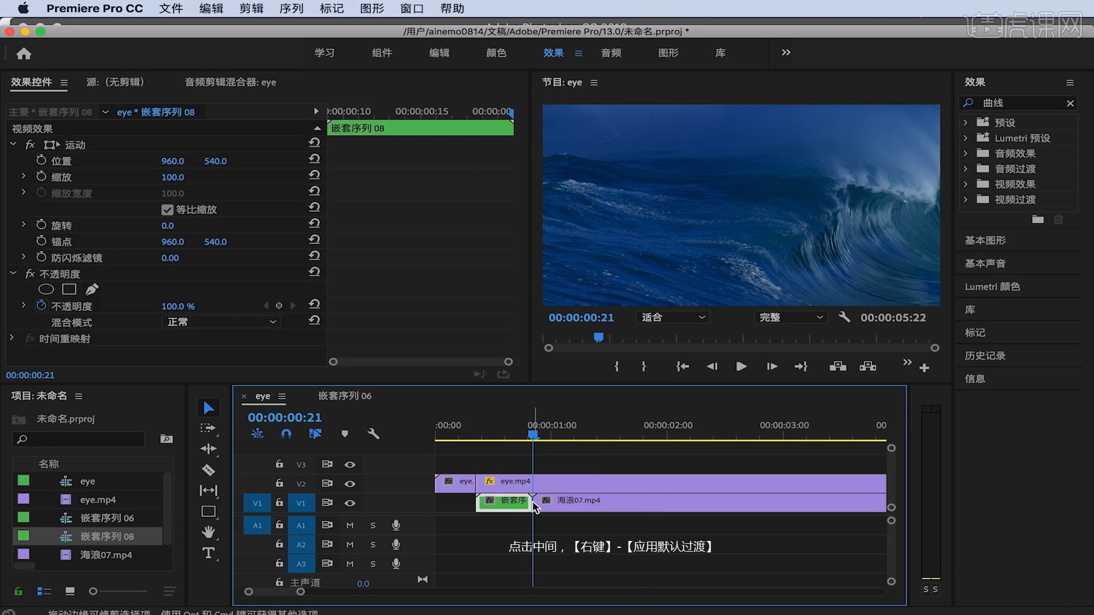The height and width of the screenshot is (615, 1094).
Task: Switch to 嵌套序列 06 timeline tab
Action: (345, 396)
